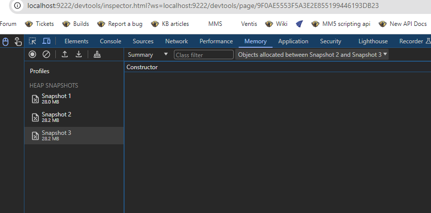The width and height of the screenshot is (431, 213).
Task: Click the collect garbage broom icon
Action: [x=97, y=55]
